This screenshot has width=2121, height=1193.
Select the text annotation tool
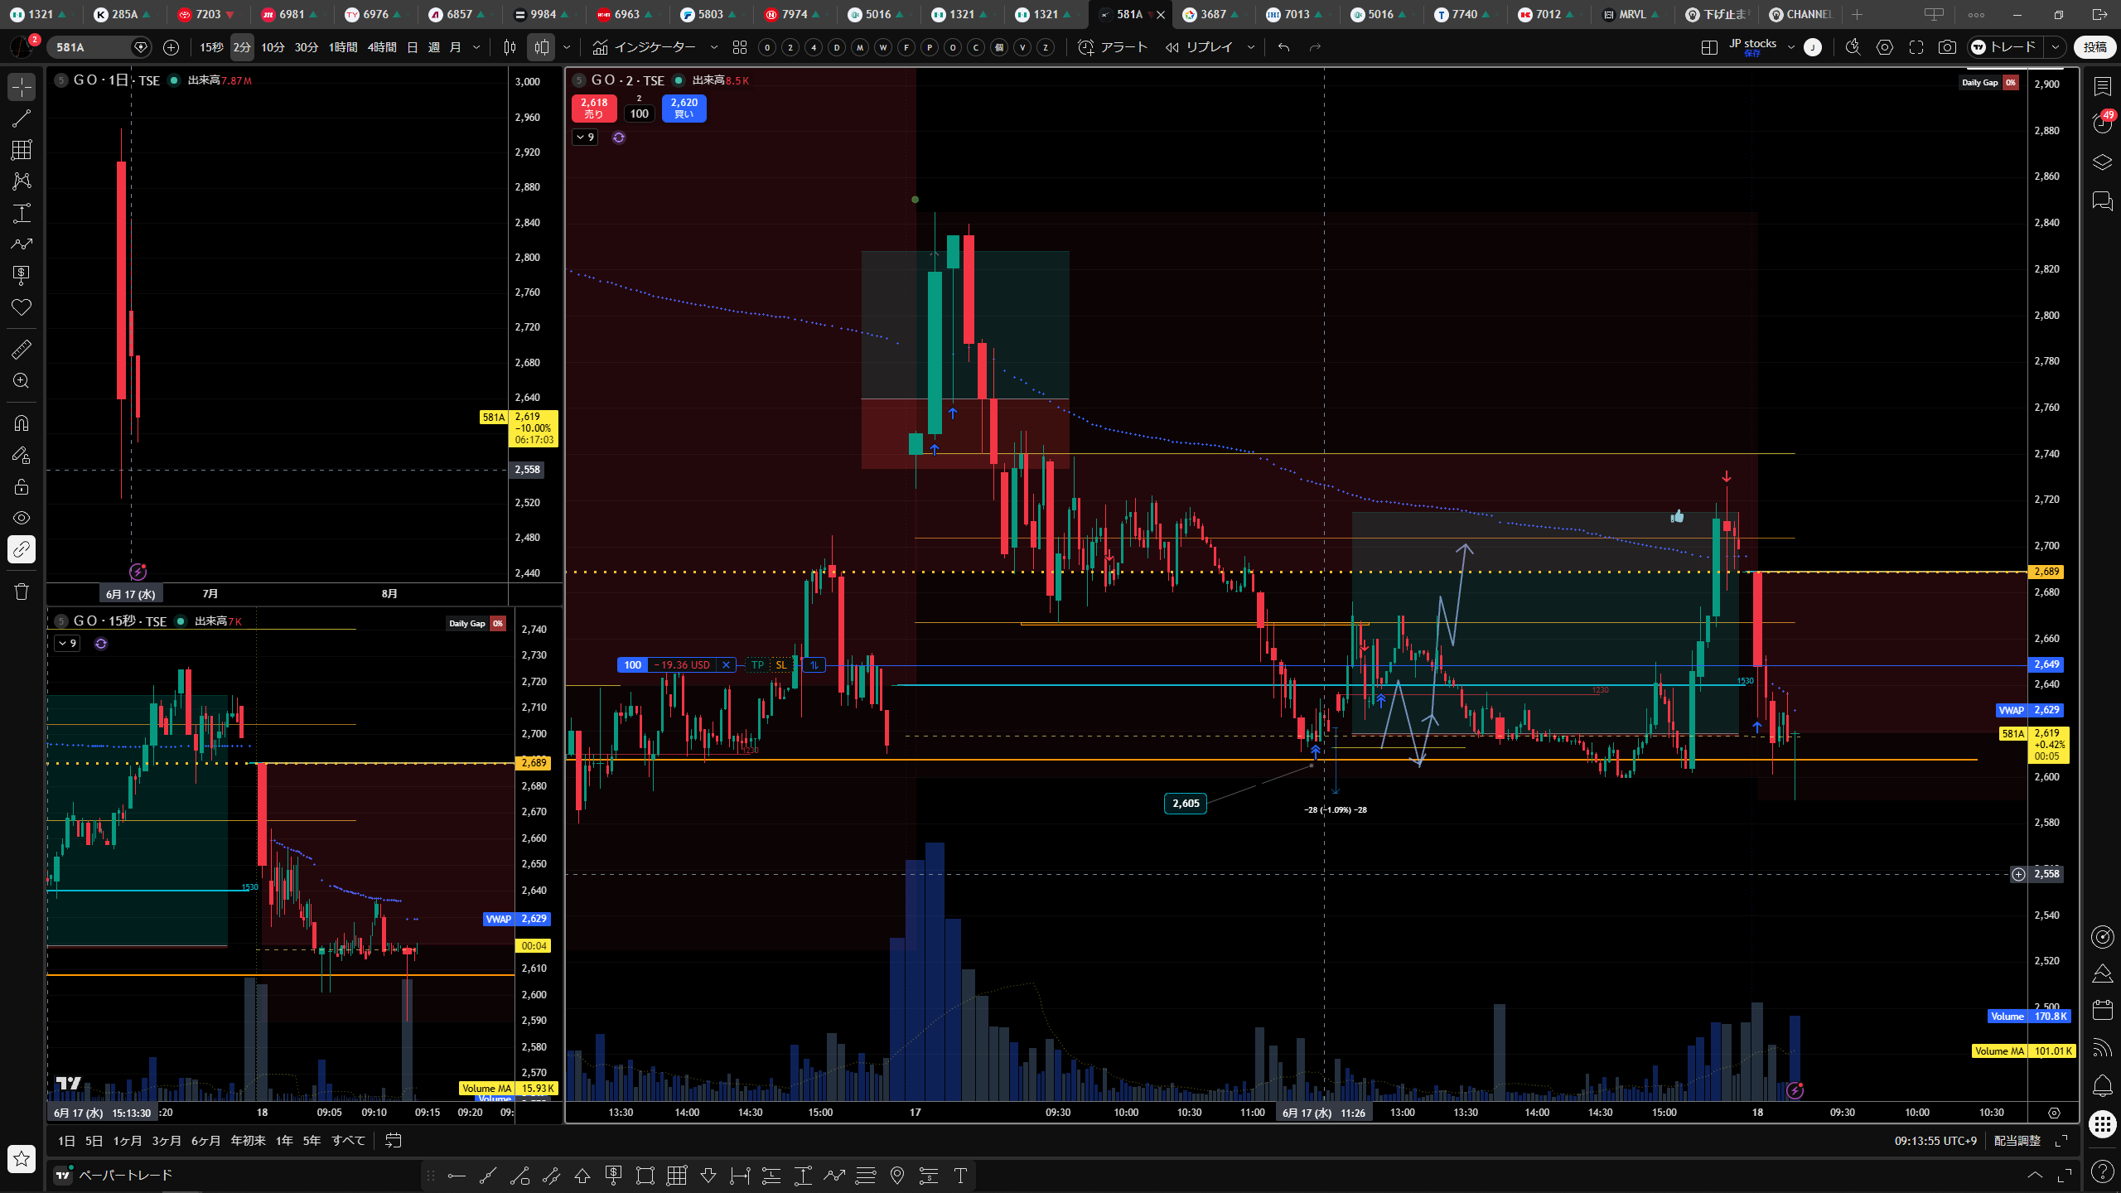(22, 213)
